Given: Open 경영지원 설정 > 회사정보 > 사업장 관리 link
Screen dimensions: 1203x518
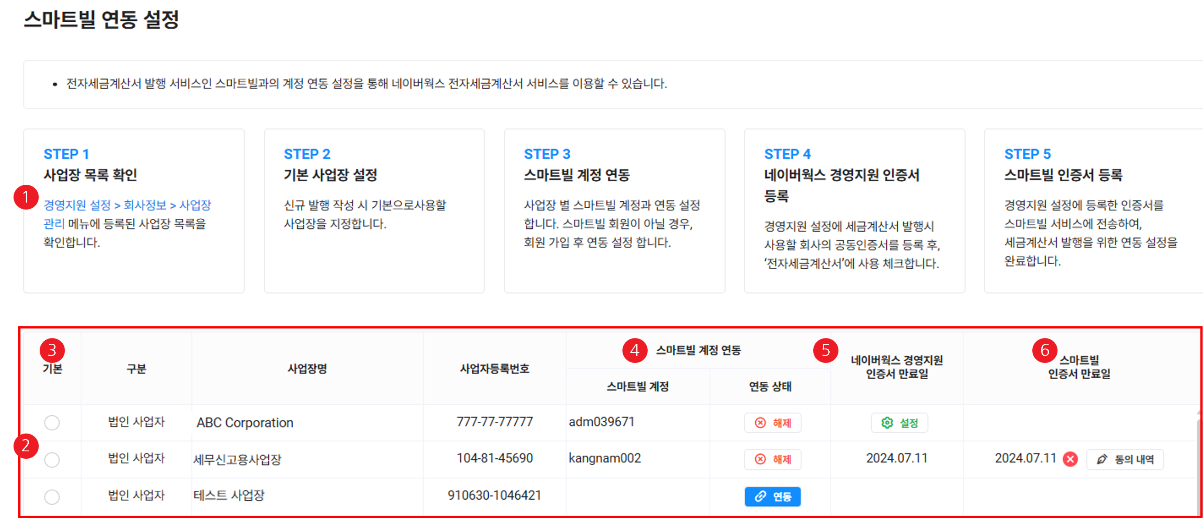Looking at the screenshot, I should [127, 206].
